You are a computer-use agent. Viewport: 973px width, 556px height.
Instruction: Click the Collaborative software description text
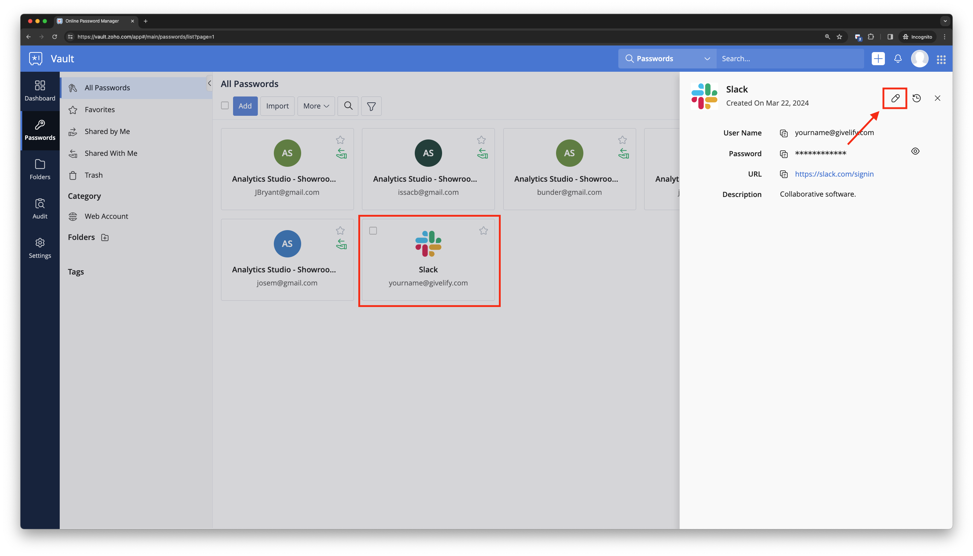click(x=818, y=194)
